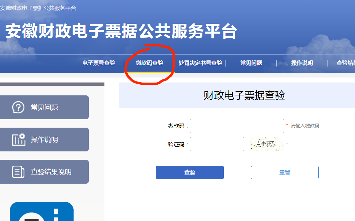Click the small 安徽财政电子票据公共服务平台 header text
Screen dimensions: 355x221
pos(38,8)
